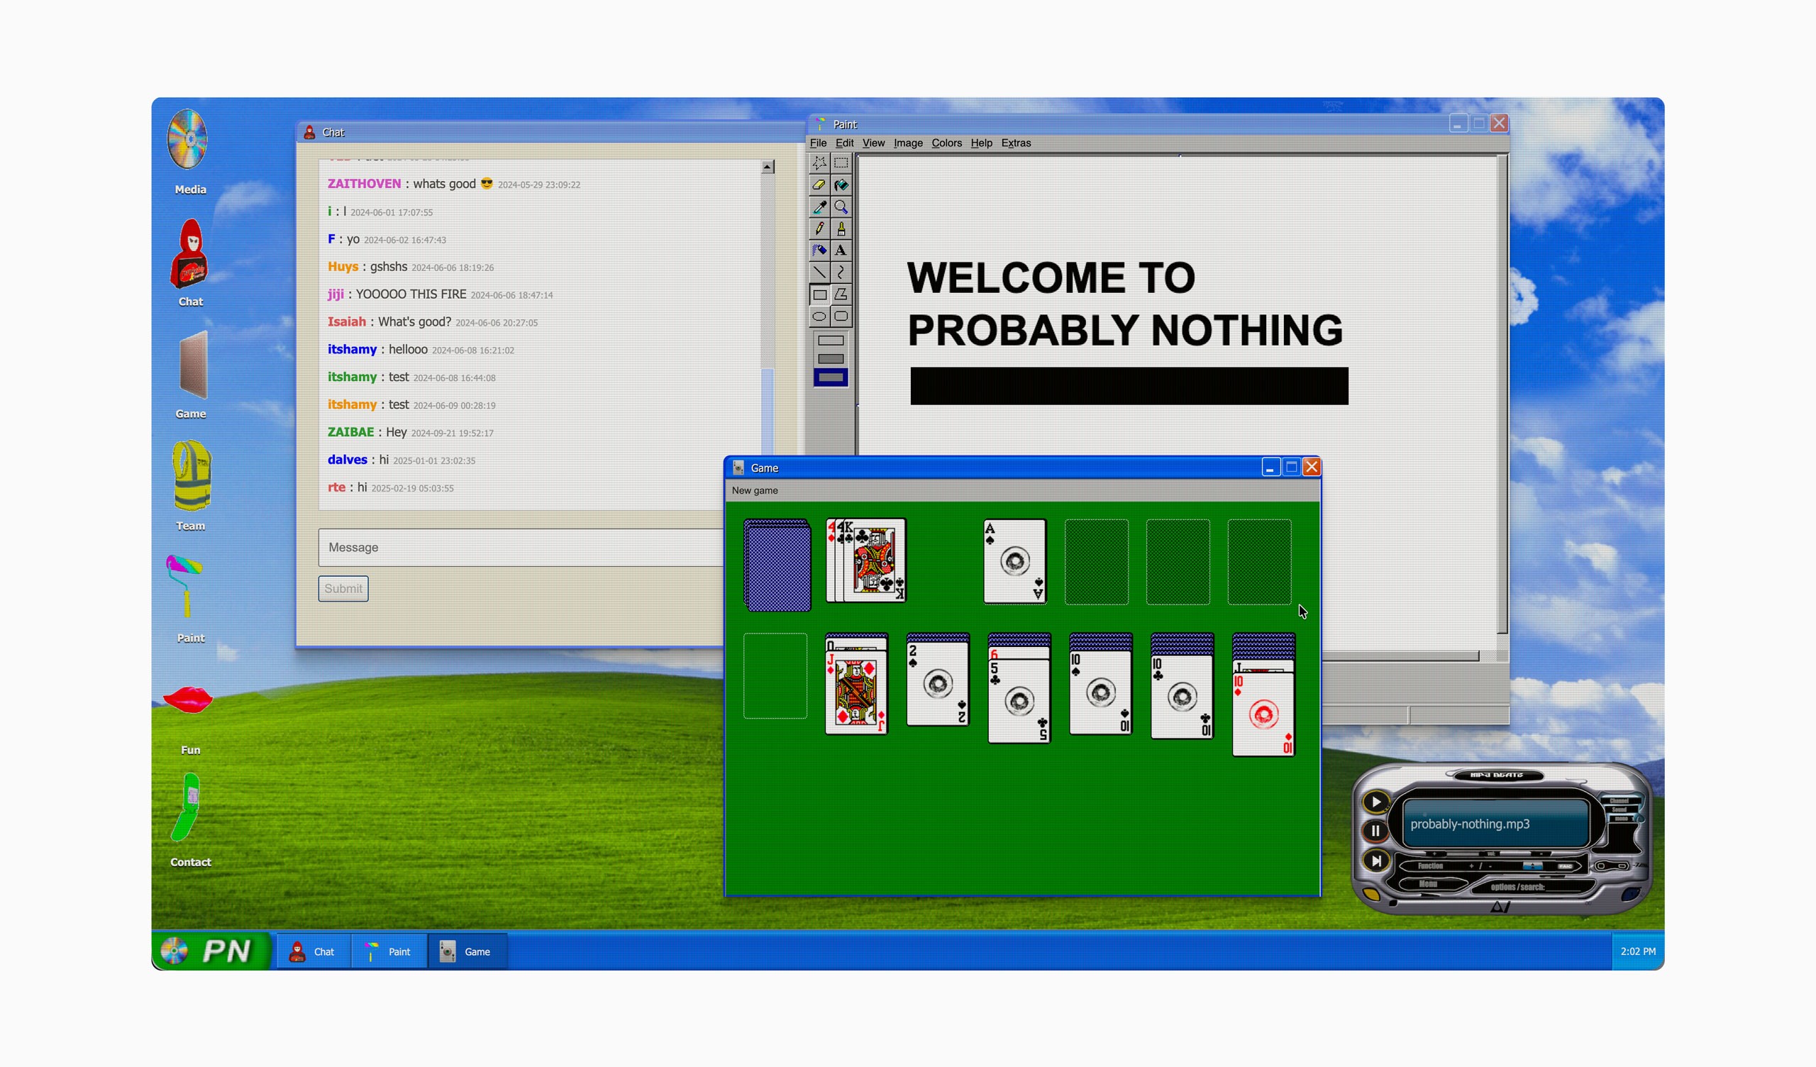Select the Free-form select star tool
1816x1067 pixels.
point(819,163)
